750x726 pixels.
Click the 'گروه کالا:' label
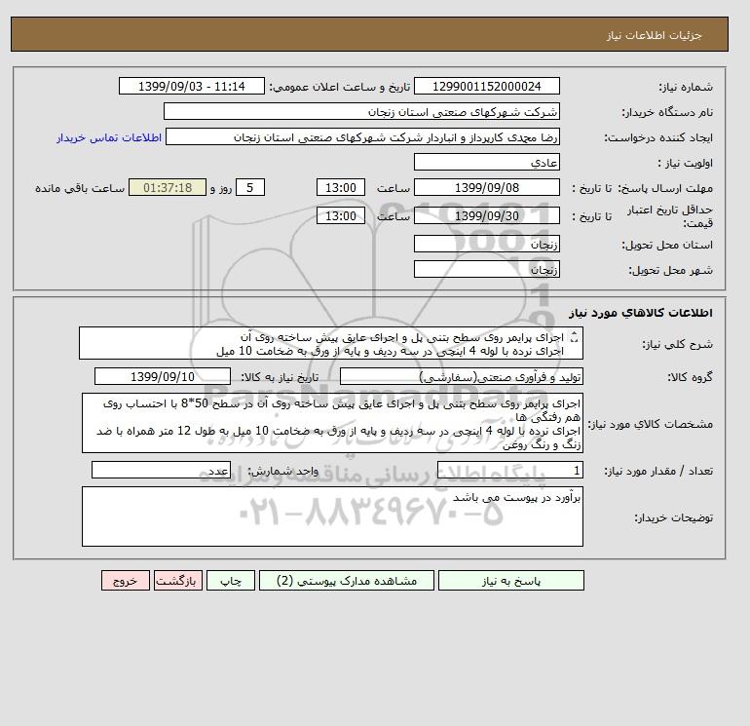point(690,377)
